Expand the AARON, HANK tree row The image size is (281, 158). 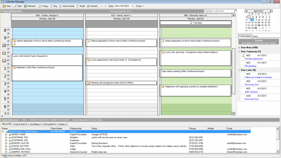point(6,135)
